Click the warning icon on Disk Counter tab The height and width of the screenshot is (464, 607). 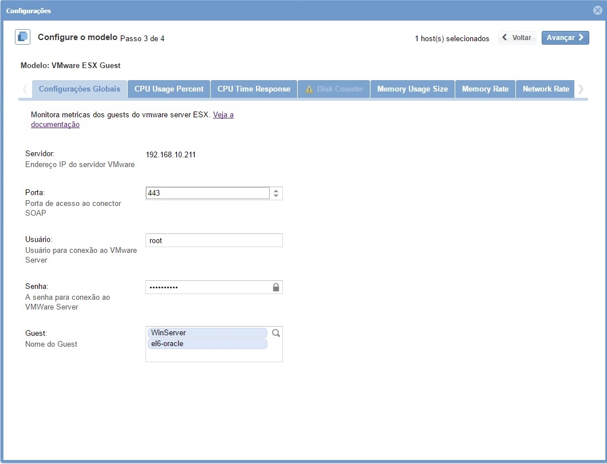coord(309,89)
